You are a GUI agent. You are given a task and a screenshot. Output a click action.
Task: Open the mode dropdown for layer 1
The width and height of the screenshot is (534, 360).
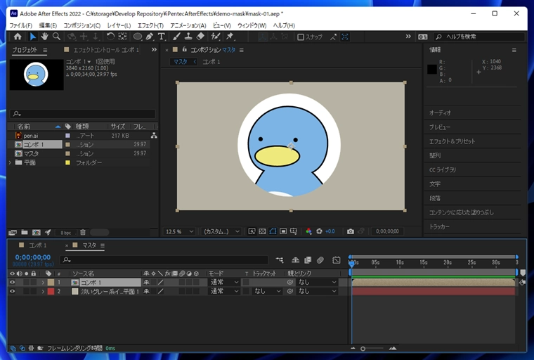[x=223, y=282]
